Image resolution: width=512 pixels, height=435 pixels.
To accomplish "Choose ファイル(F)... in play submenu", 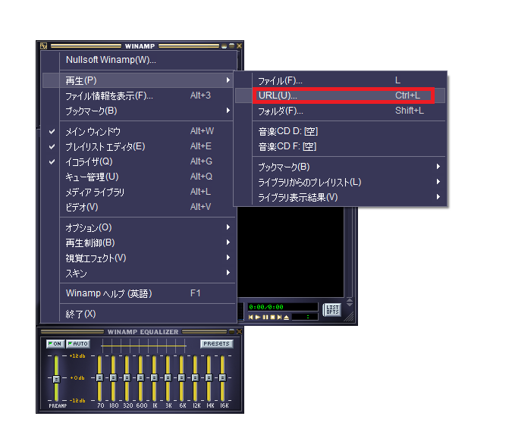I will (x=340, y=80).
